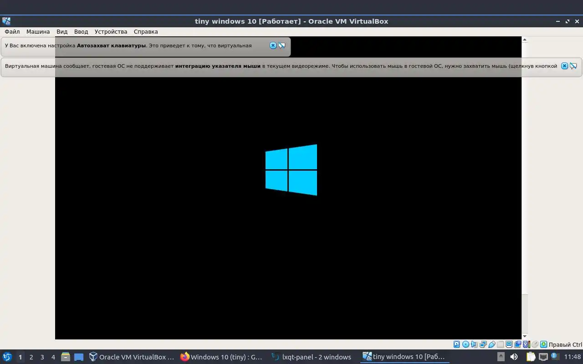Maximize the tiny windows 10 VM window

coord(568,21)
